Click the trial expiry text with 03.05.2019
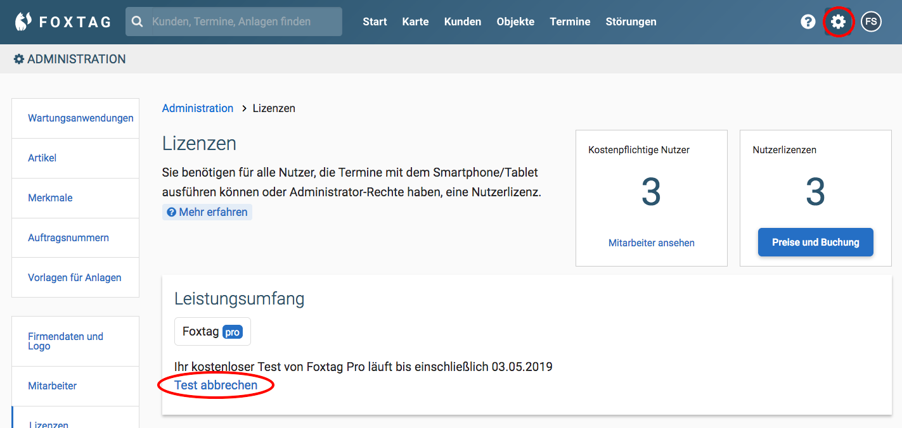902x428 pixels. click(363, 367)
